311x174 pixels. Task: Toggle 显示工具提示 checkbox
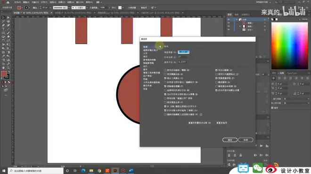165,78
